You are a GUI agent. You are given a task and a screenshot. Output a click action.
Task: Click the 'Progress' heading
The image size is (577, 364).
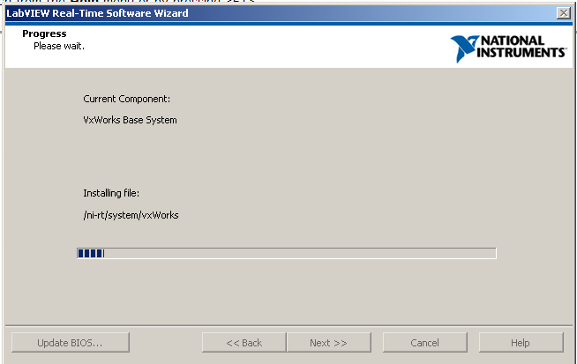point(44,33)
